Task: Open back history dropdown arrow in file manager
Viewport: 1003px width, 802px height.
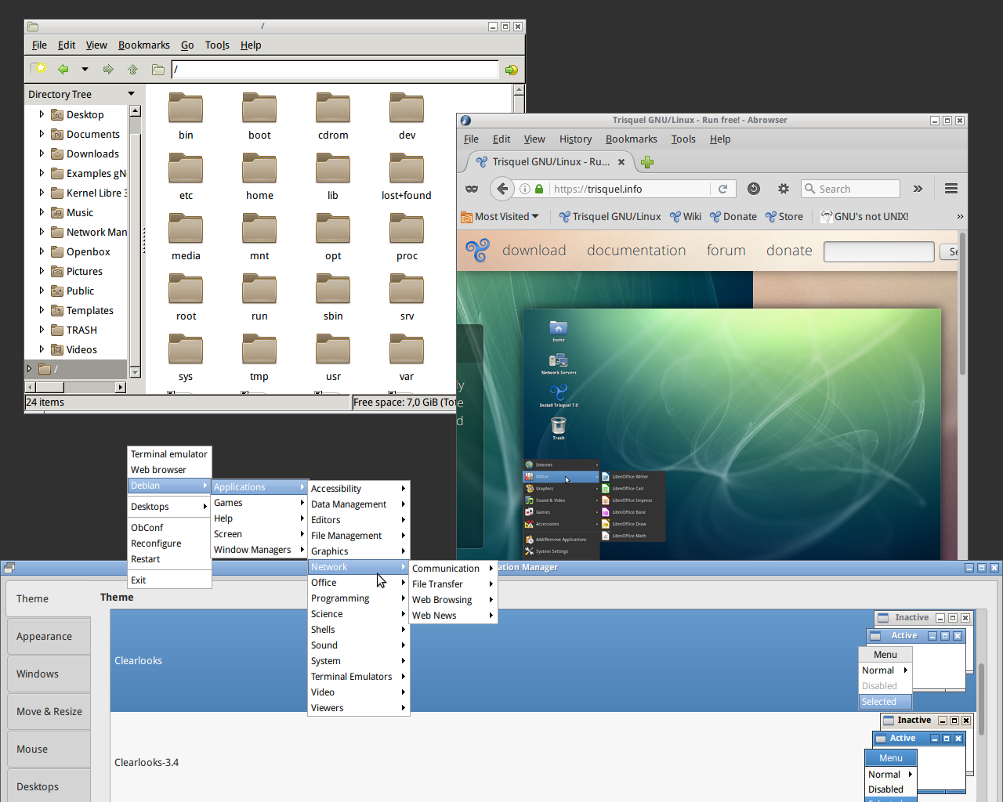Action: pyautogui.click(x=85, y=70)
